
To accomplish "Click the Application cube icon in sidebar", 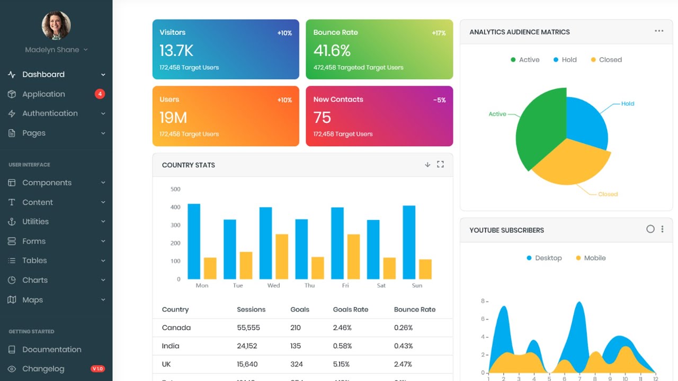I will tap(12, 94).
